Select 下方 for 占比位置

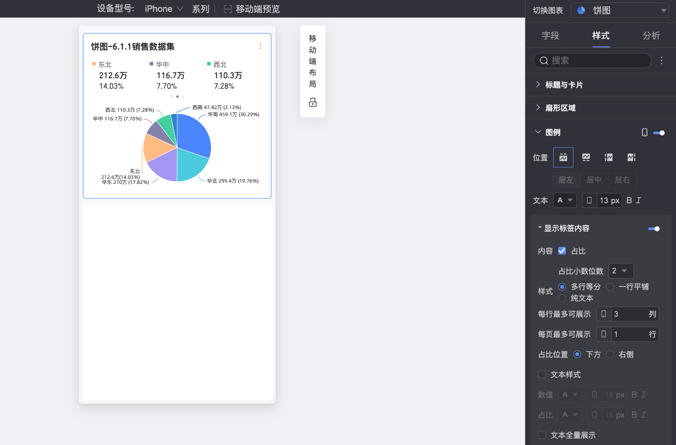pos(577,354)
